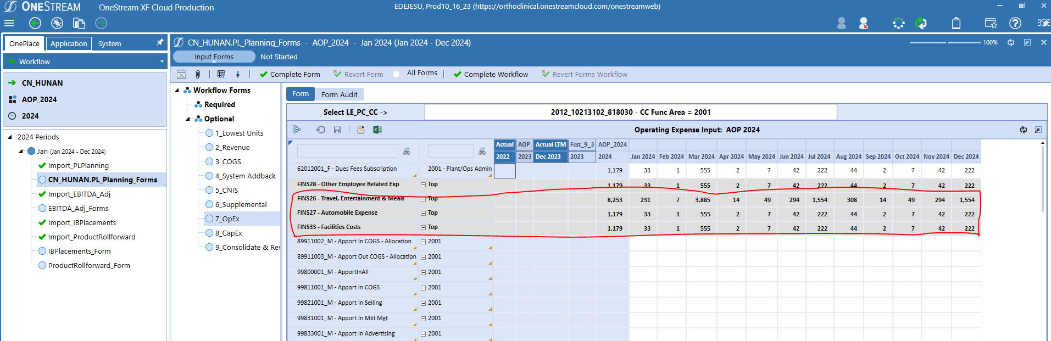Viewport: 1051px width, 341px height.
Task: Collapse the 2024 Periods tree node
Action: coord(9,137)
